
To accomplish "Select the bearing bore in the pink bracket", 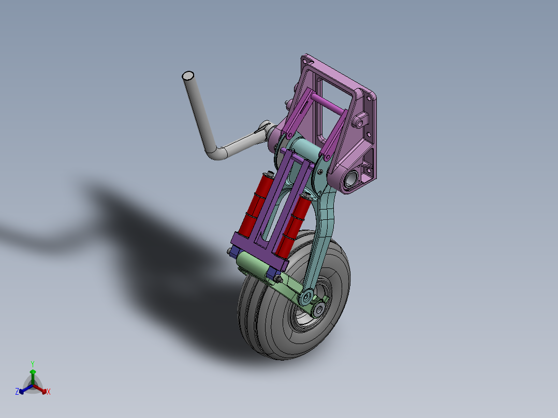I will click(351, 178).
